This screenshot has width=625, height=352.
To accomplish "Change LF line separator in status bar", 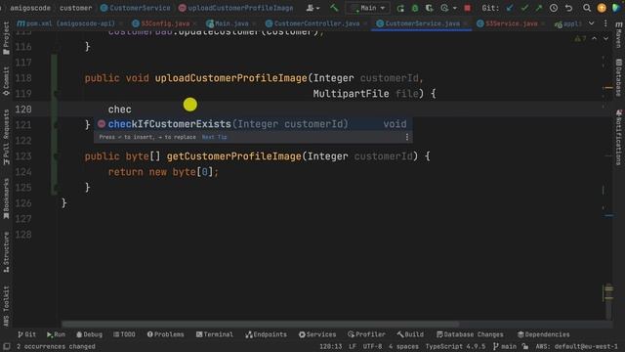I will (x=353, y=346).
